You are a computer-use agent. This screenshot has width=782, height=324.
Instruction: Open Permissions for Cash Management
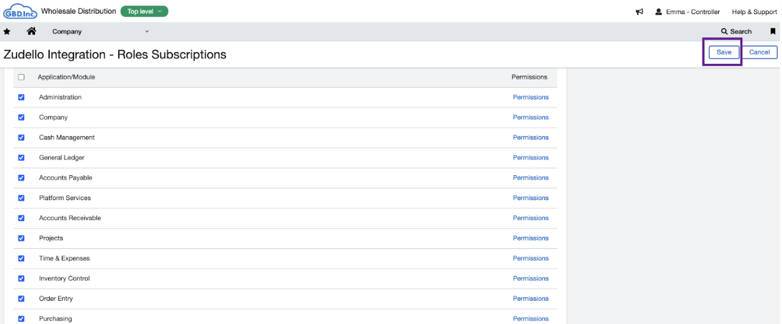530,137
